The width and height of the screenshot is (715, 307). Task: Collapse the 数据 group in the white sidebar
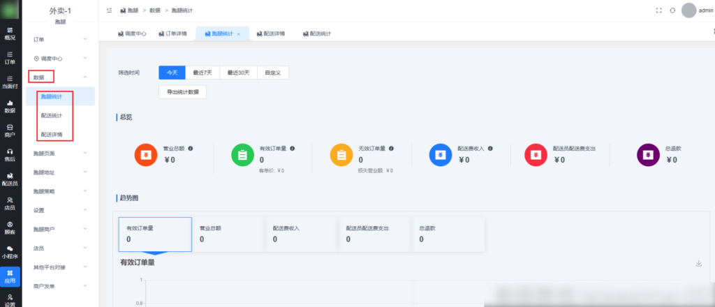pyautogui.click(x=60, y=77)
